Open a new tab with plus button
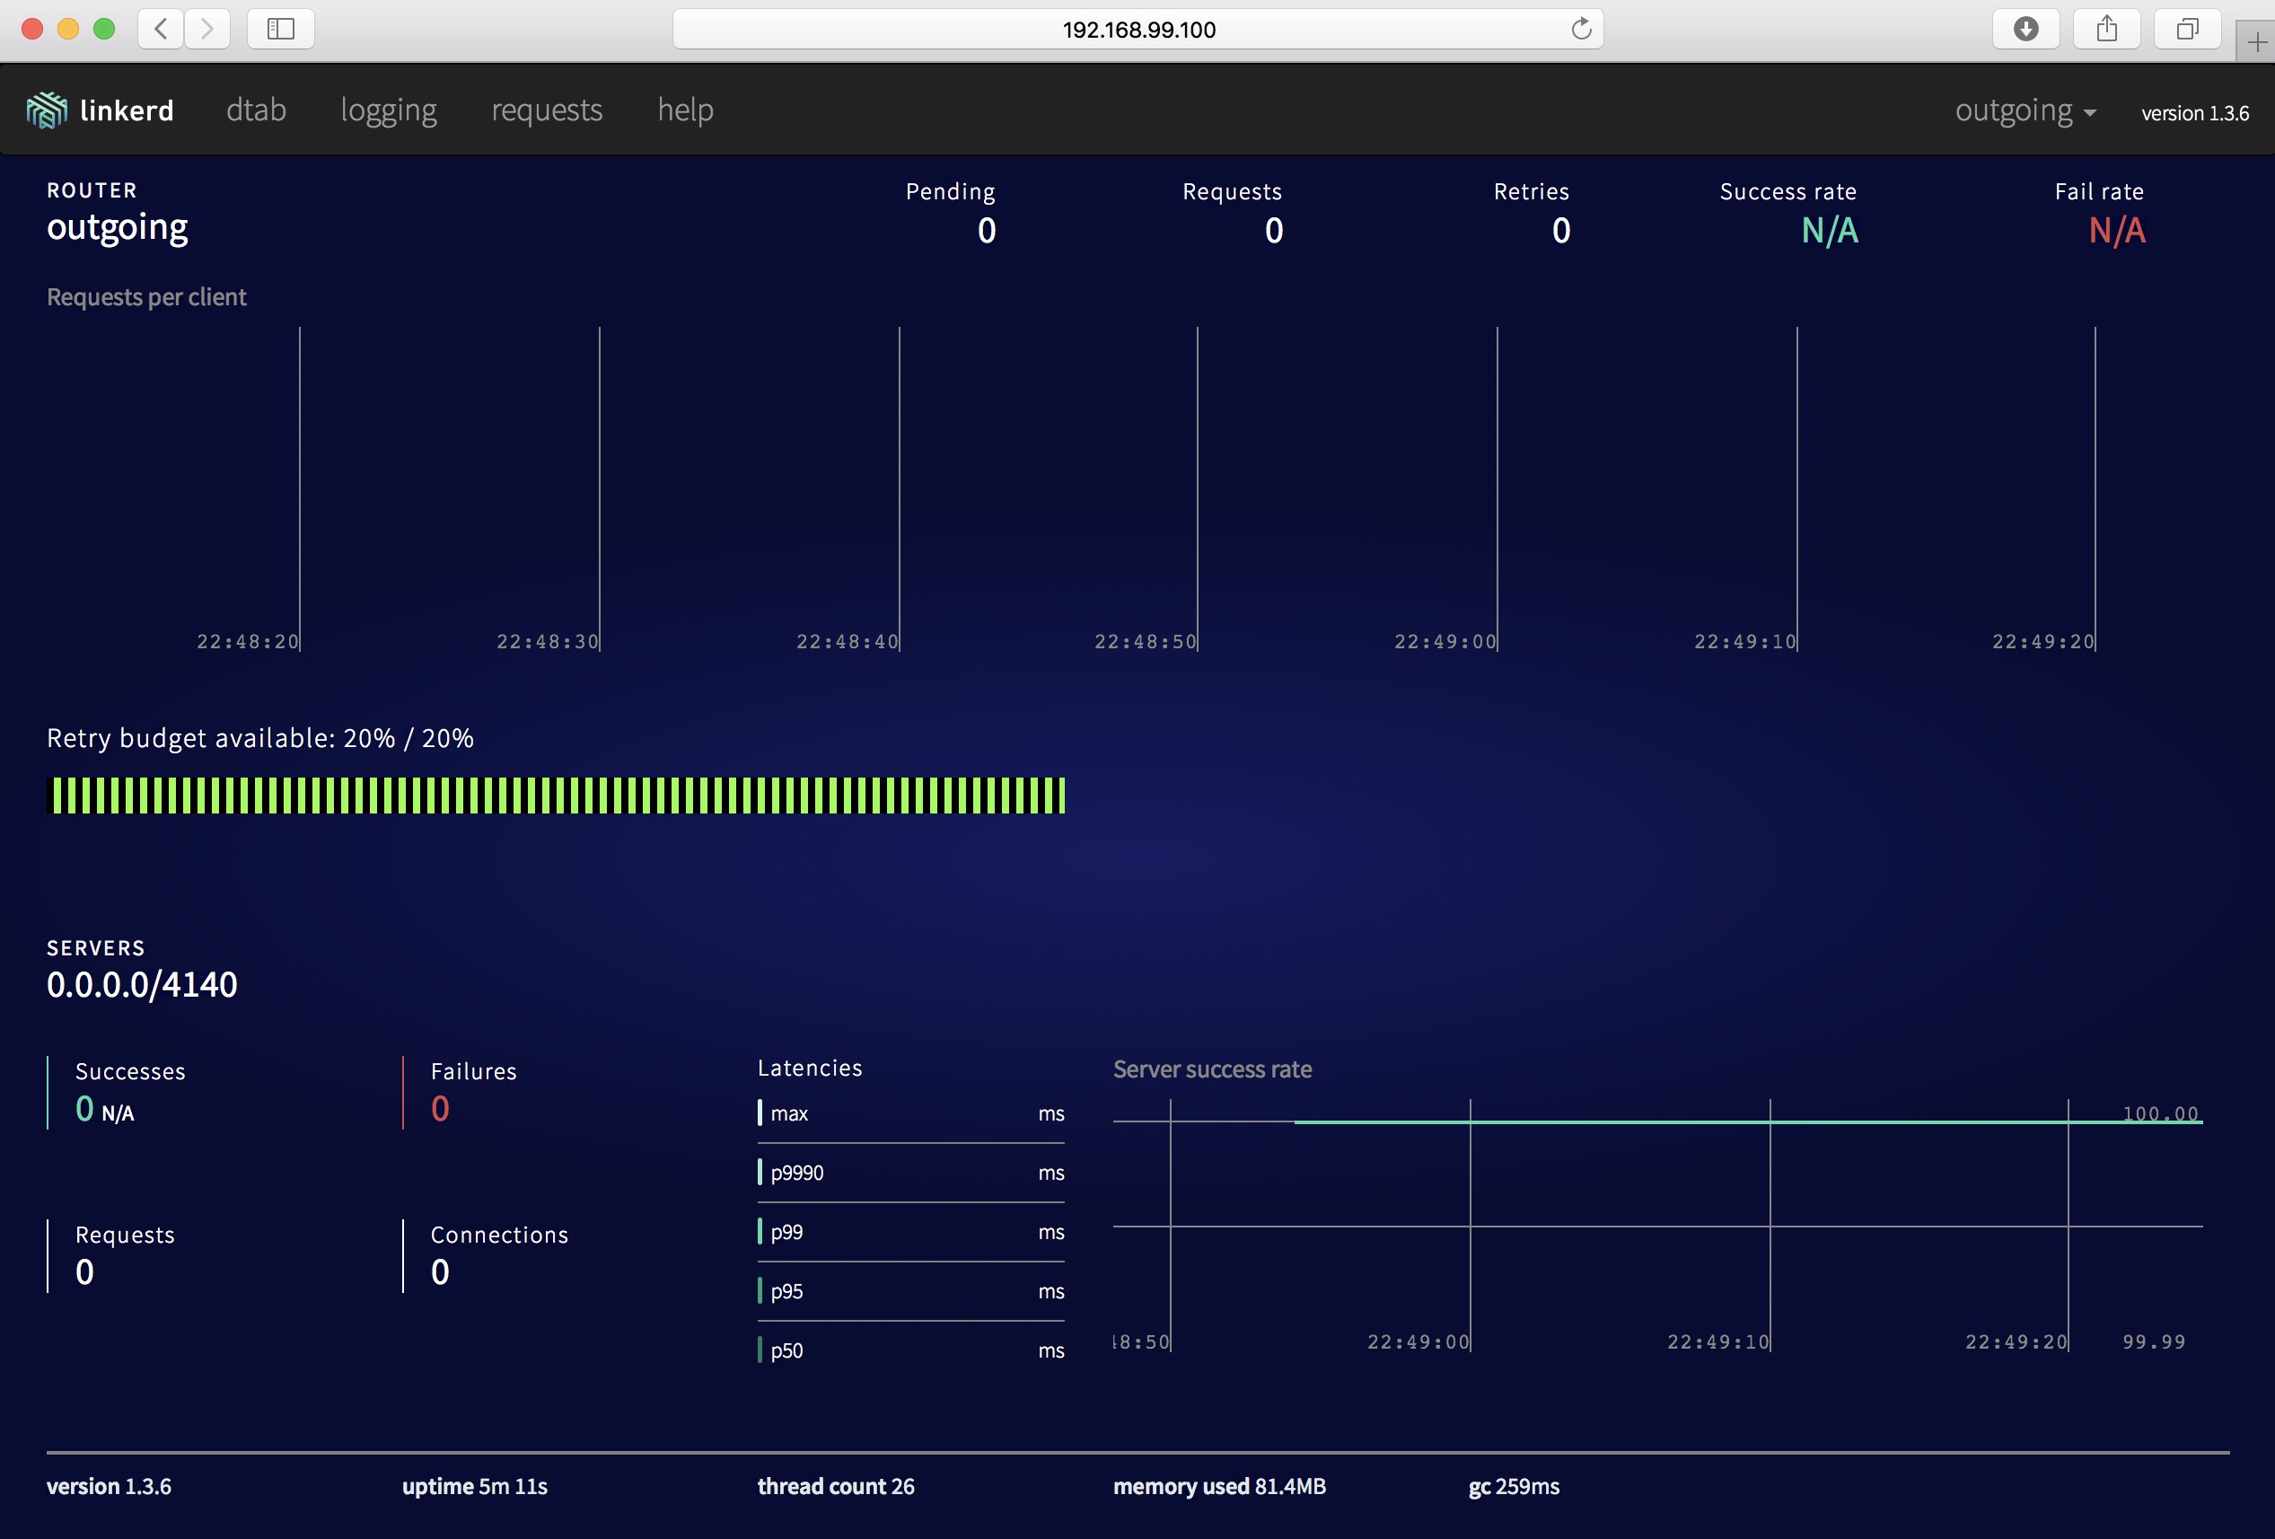This screenshot has width=2275, height=1539. click(2256, 42)
